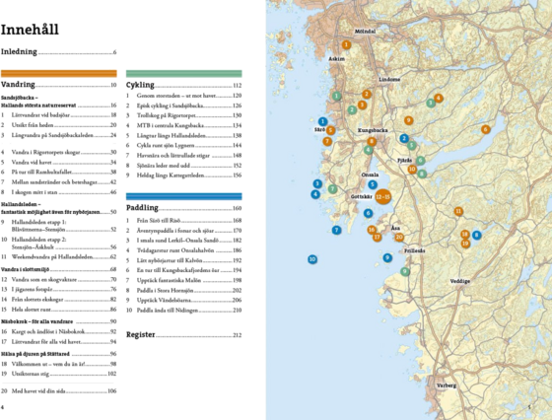Screen dimensions: 552x420
Task: Click 'Hela slottet runt' entry
Action: pos(58,310)
